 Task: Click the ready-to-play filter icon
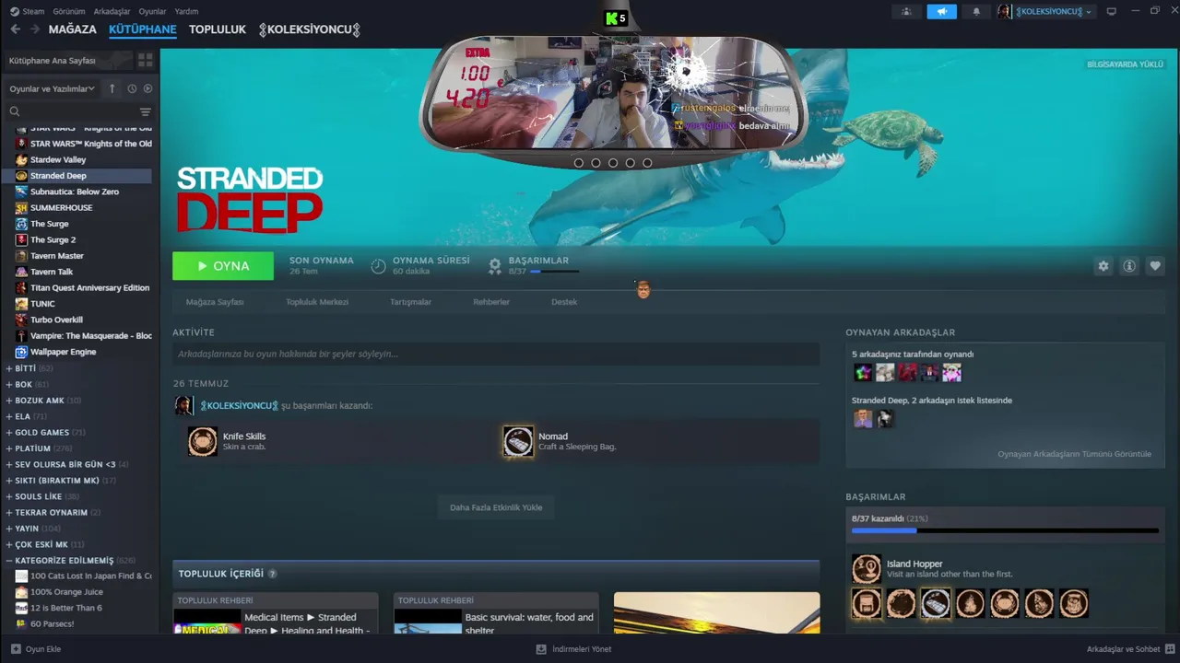pos(147,88)
